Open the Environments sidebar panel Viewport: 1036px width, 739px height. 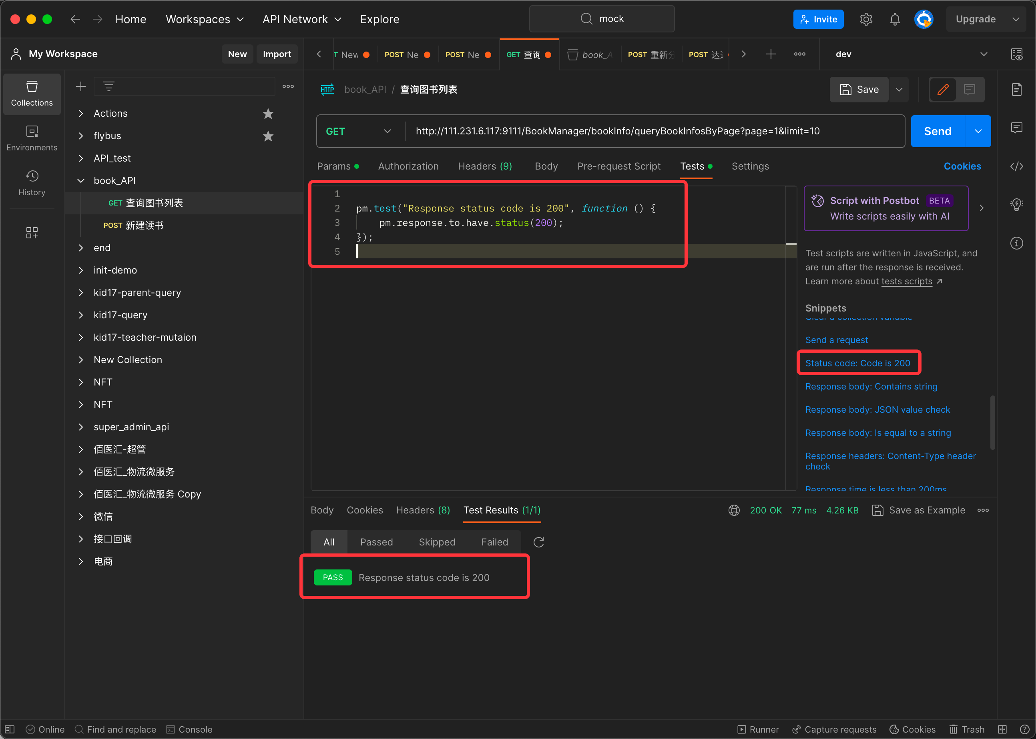(x=31, y=138)
